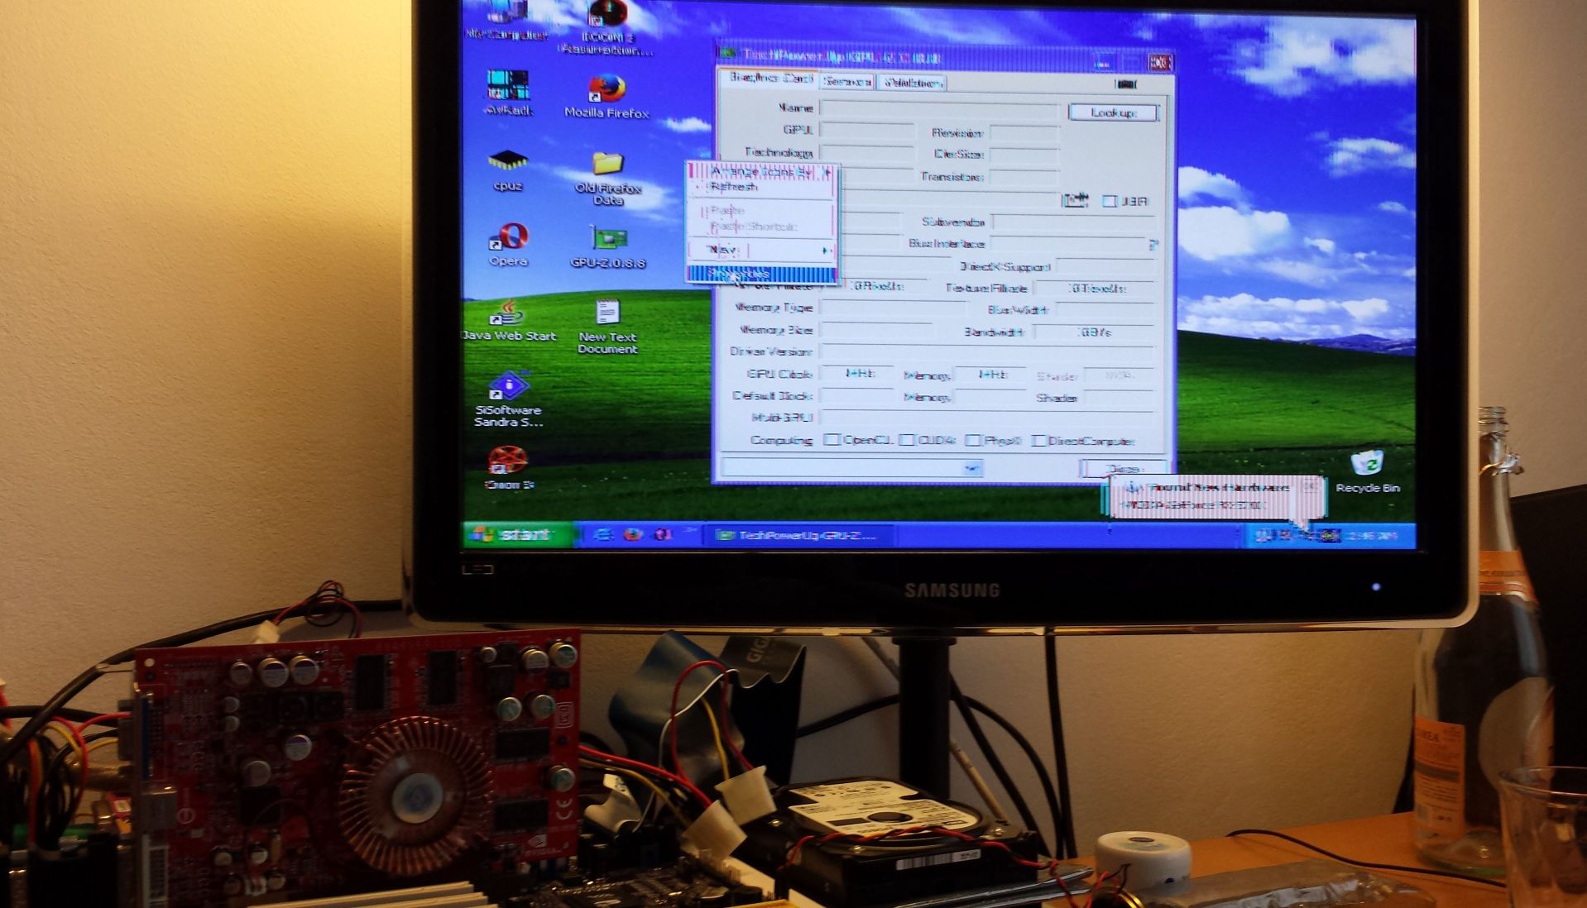Click the Bus Interface field
The width and height of the screenshot is (1587, 908).
(x=1067, y=244)
